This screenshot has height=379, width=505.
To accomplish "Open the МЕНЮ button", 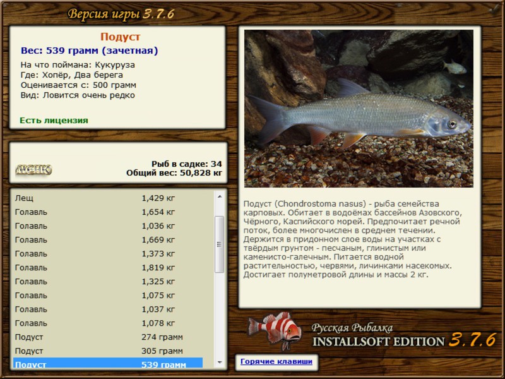I will pos(33,169).
